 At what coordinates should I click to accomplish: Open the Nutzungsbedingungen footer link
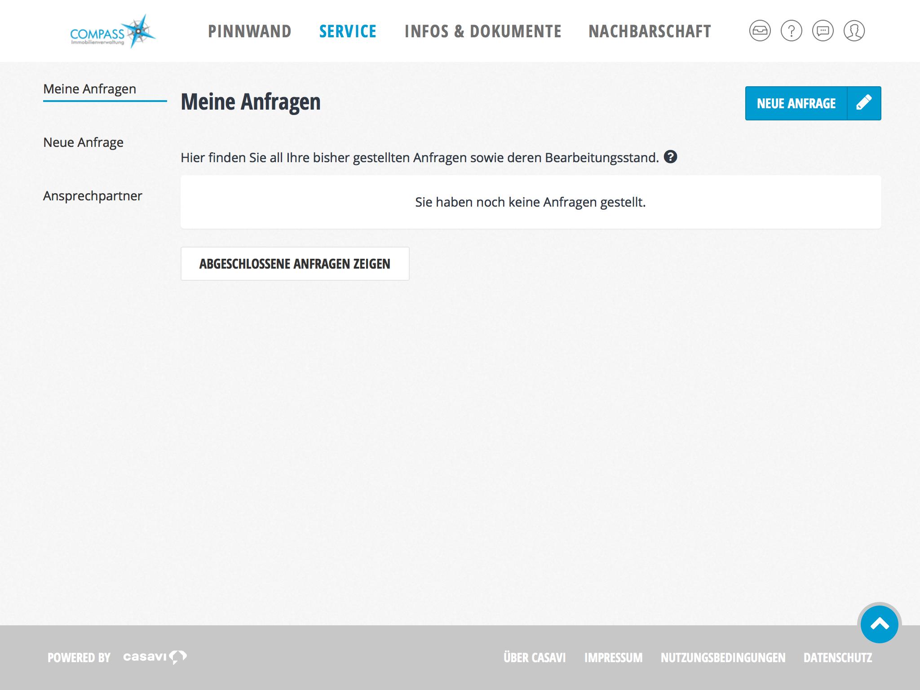[x=723, y=658]
